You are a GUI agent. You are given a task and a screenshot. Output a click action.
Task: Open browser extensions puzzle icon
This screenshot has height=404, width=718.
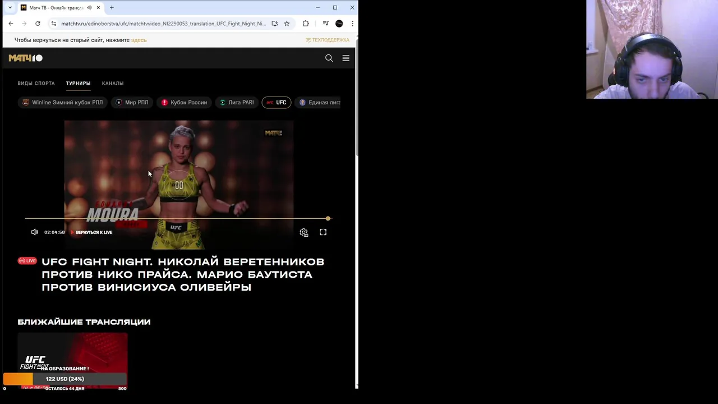coord(306,24)
